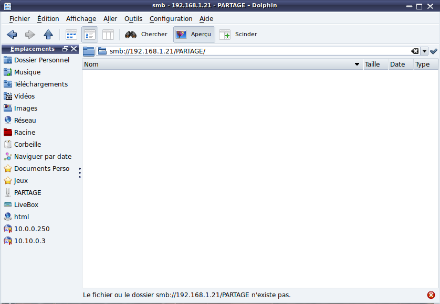Sort by the Type column
This screenshot has height=304, width=440.
click(x=426, y=64)
